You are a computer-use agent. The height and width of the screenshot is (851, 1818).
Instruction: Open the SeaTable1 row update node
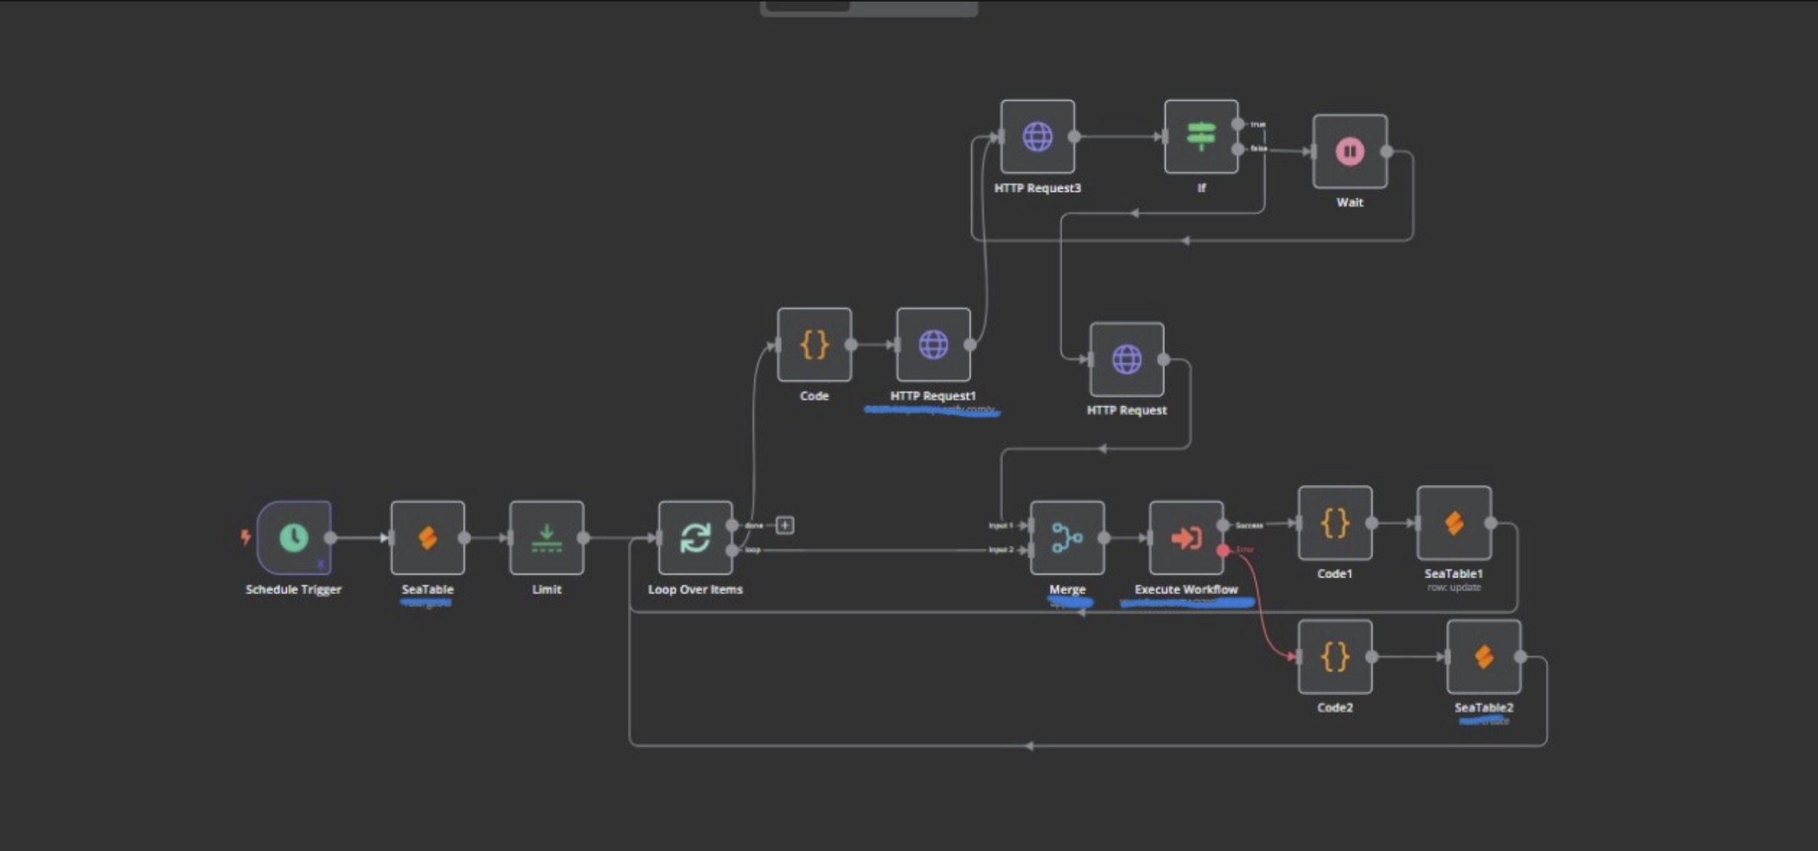[1454, 523]
